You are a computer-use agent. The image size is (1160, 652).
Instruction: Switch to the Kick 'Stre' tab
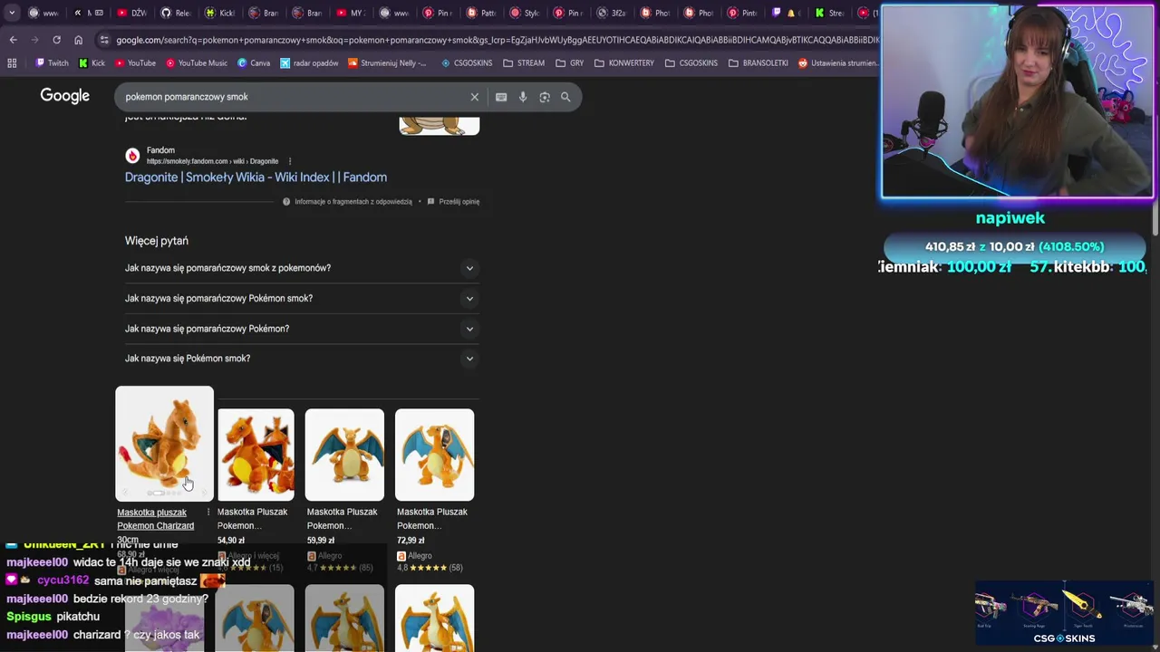(829, 13)
